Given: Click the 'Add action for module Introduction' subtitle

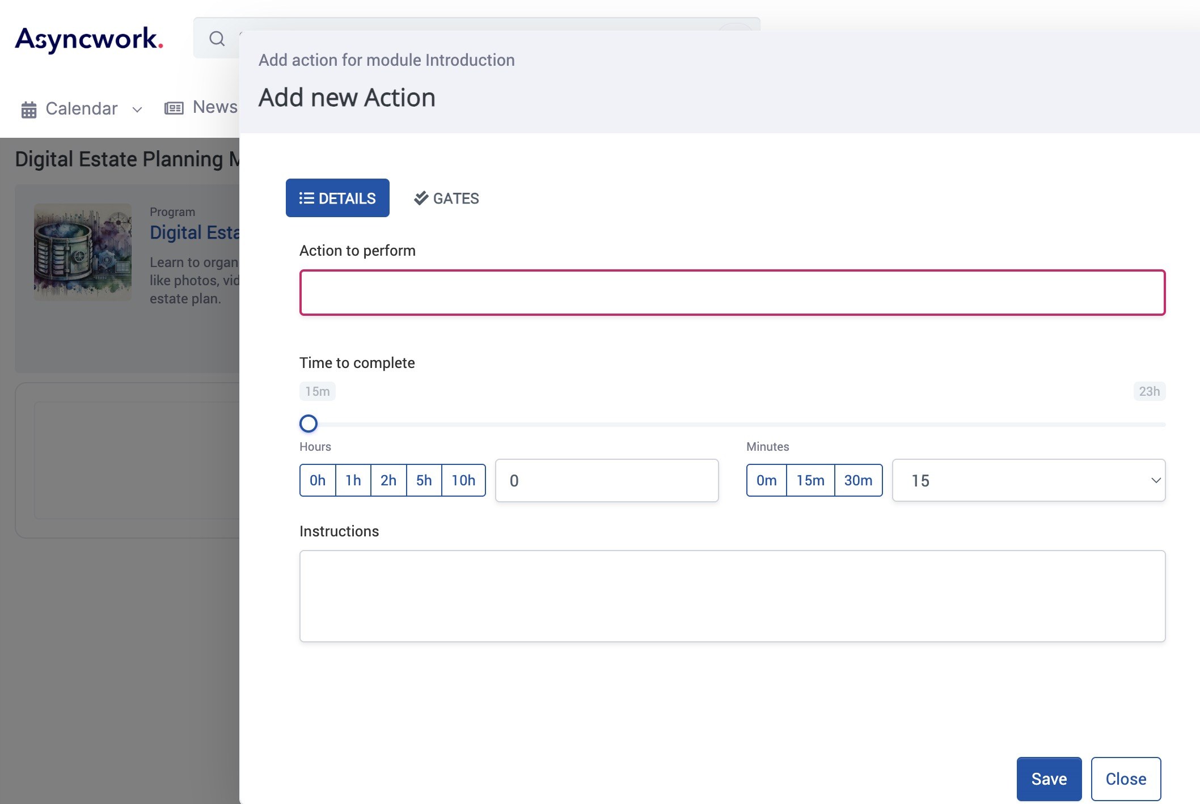Looking at the screenshot, I should click(387, 60).
